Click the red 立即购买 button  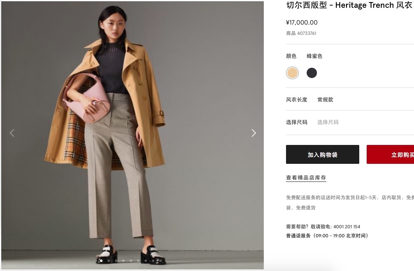(x=390, y=154)
